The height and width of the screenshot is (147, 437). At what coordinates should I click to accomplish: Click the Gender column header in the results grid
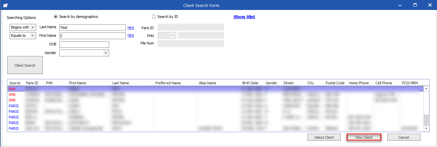click(271, 83)
